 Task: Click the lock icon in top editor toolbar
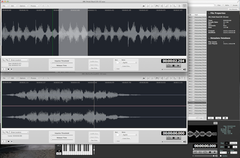point(144,6)
